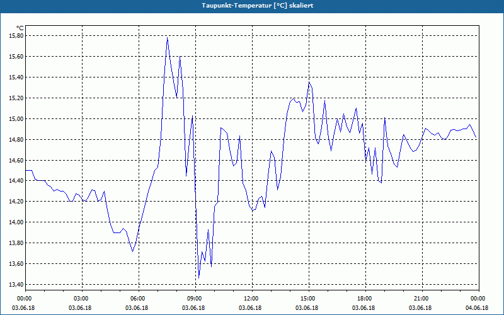The image size is (504, 315).
Task: Click the "15,20" y-axis value
Action: click(16, 98)
